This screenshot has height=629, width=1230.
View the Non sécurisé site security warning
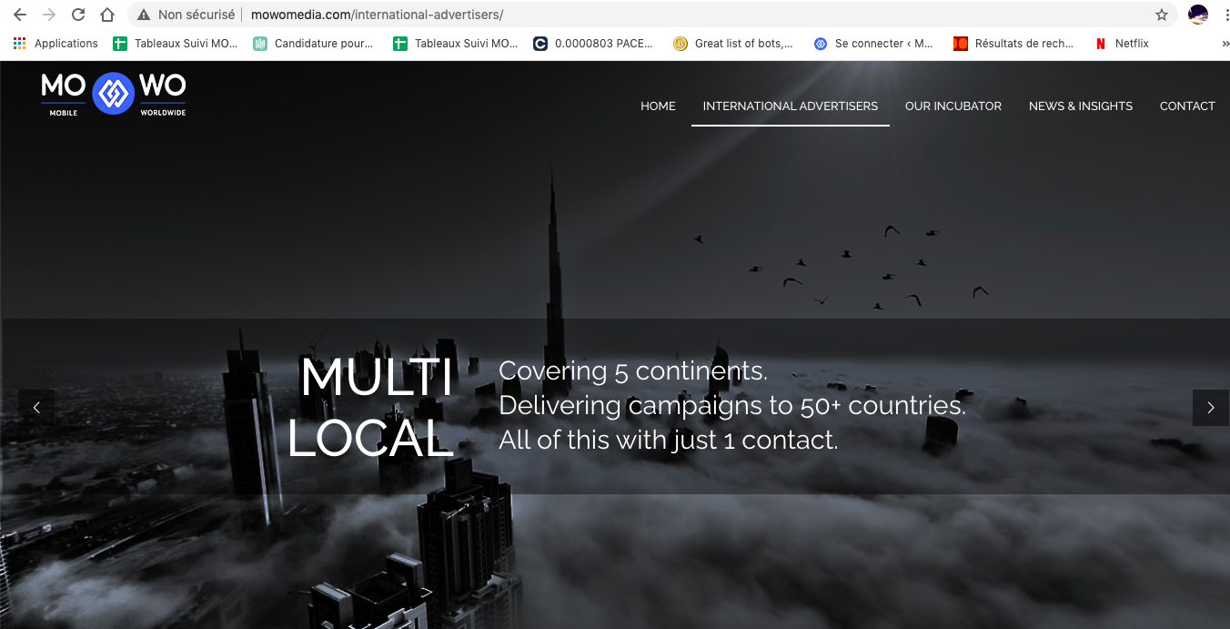pyautogui.click(x=187, y=15)
